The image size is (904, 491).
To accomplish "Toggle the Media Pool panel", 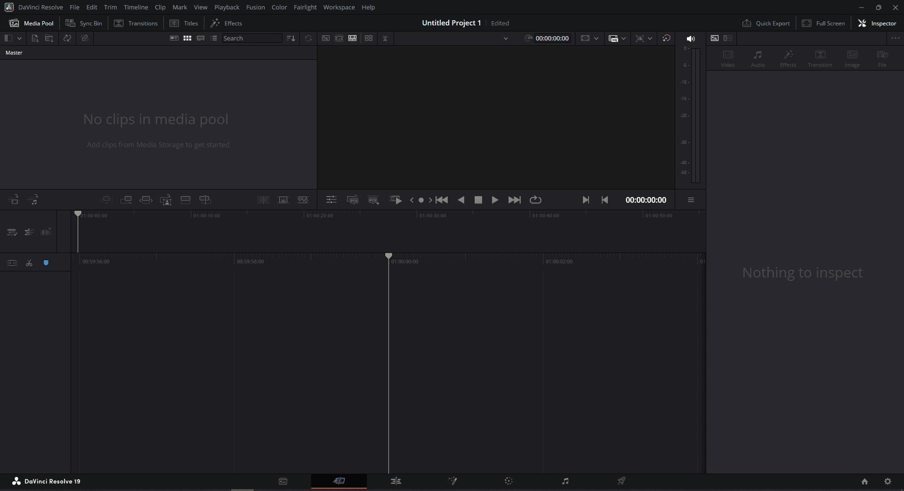I will tap(32, 23).
